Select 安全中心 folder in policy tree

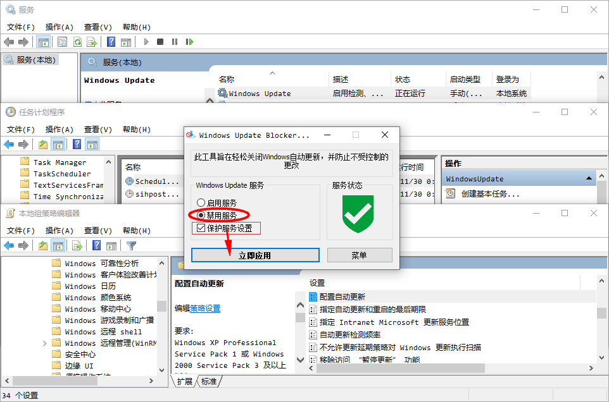coord(80,355)
